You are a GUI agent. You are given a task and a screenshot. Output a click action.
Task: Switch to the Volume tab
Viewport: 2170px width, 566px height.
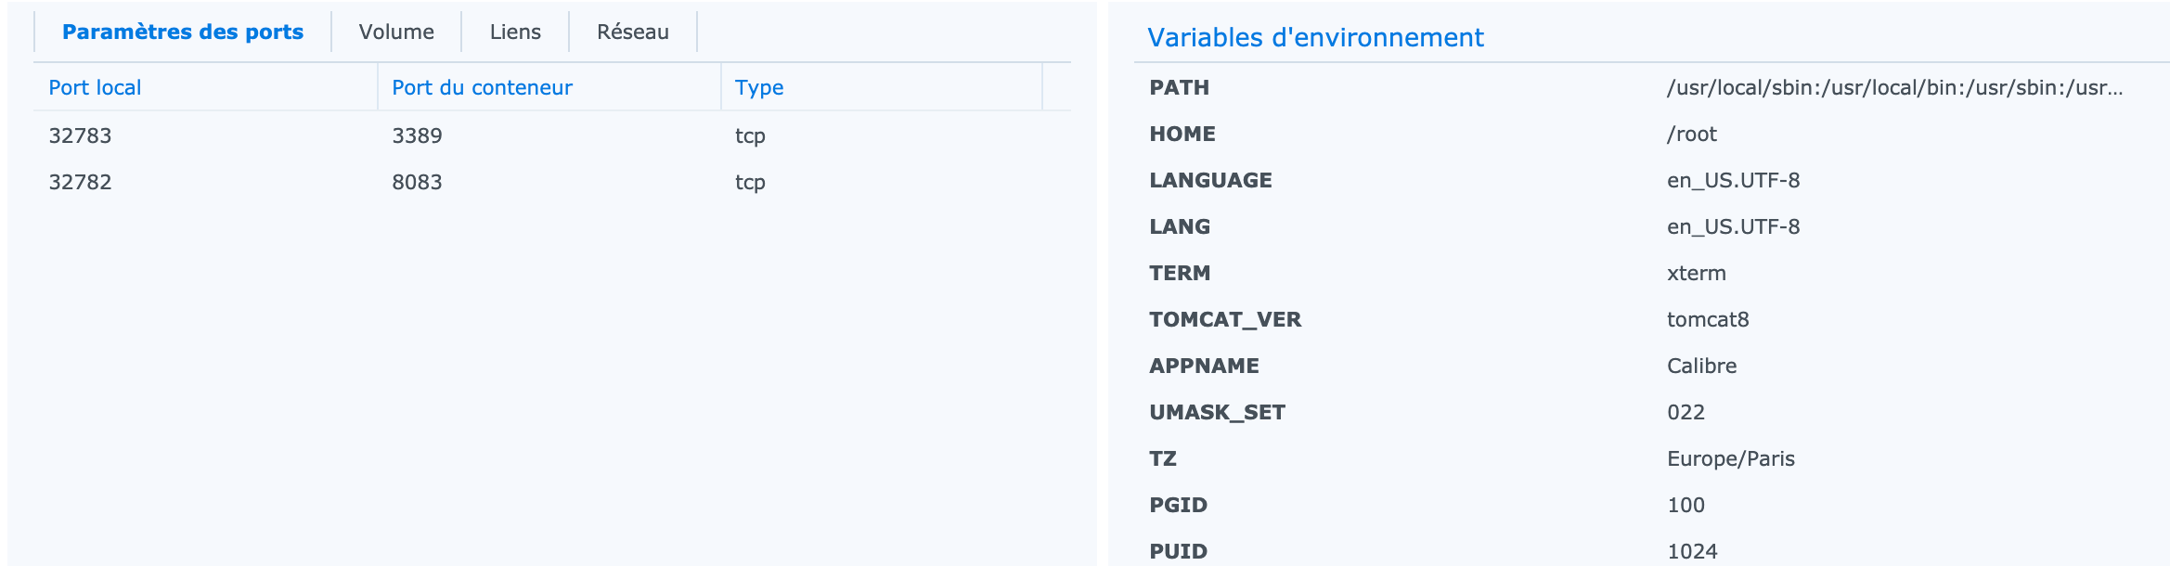click(396, 32)
